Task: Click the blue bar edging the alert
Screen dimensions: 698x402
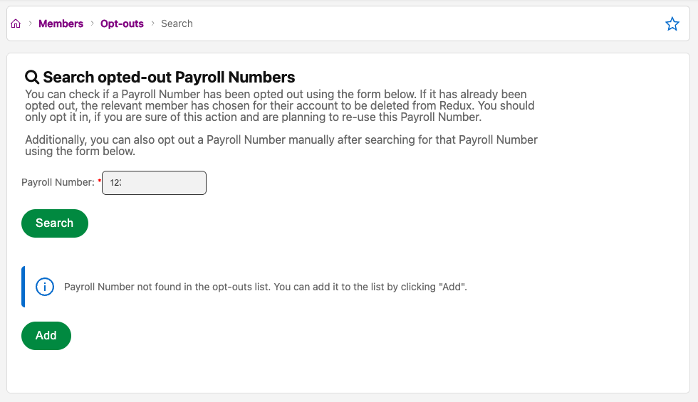Action: pos(24,287)
